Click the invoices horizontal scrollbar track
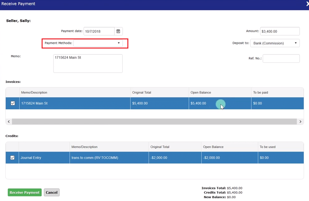 click(154, 122)
